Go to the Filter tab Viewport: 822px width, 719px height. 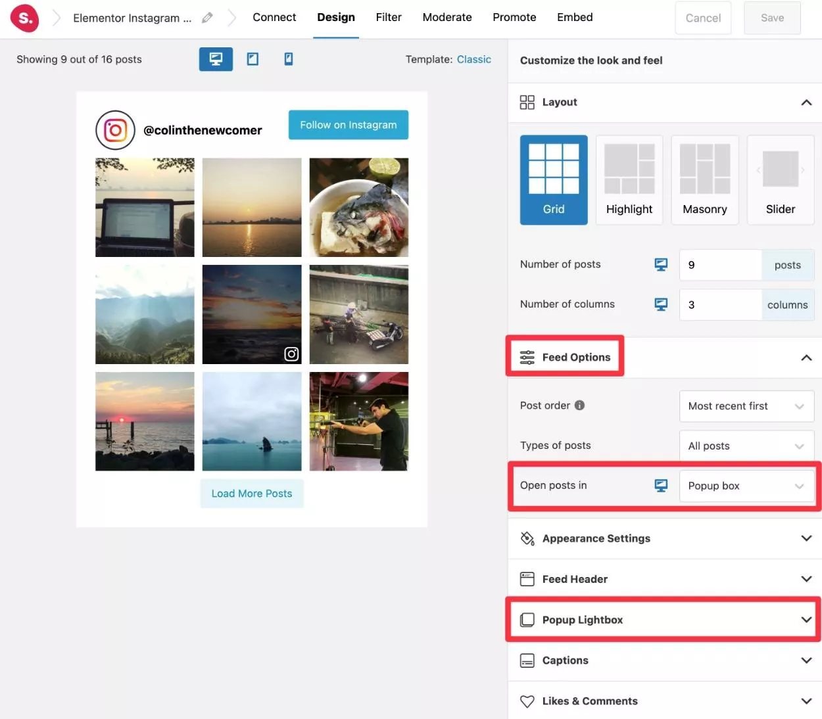point(389,18)
